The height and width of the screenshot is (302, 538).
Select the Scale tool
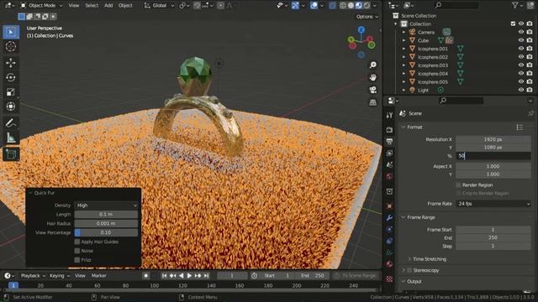tap(11, 91)
